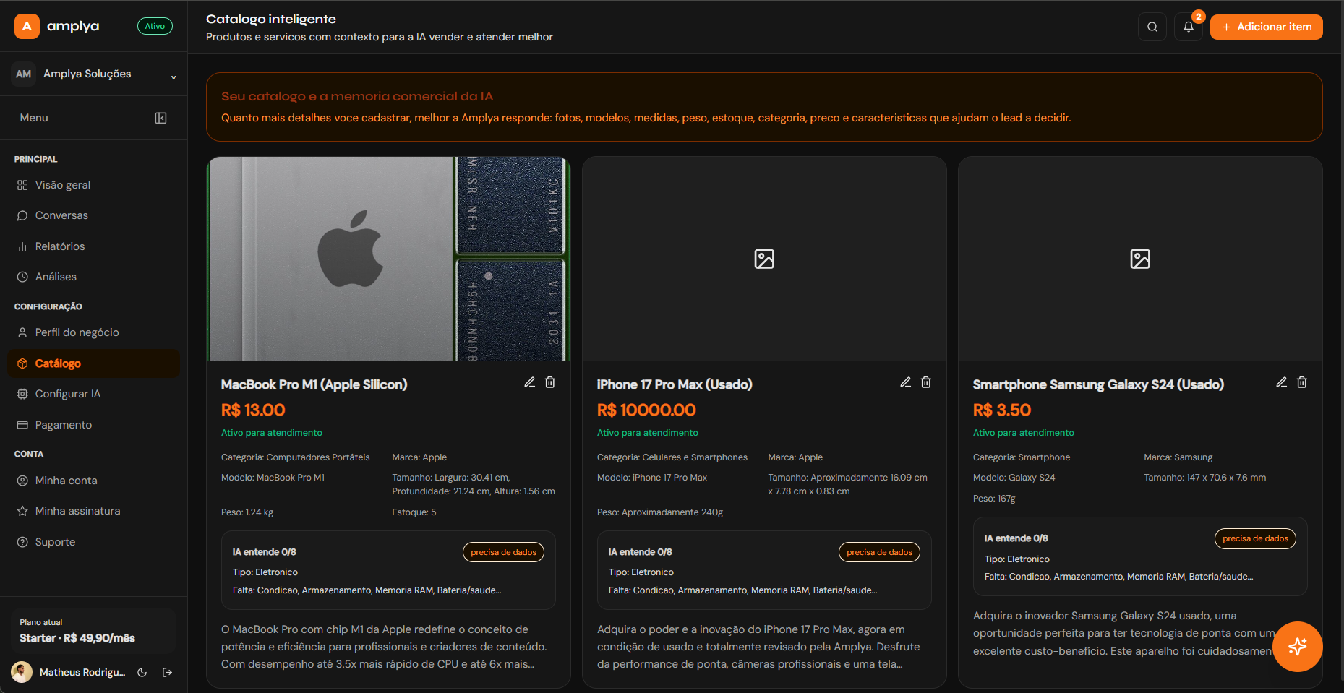Open the Análises page

click(93, 277)
